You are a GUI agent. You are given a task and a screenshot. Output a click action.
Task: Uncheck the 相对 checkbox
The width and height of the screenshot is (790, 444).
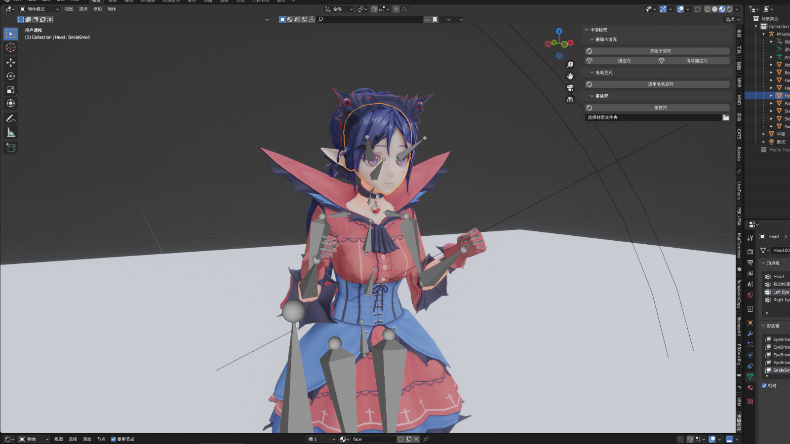(764, 386)
